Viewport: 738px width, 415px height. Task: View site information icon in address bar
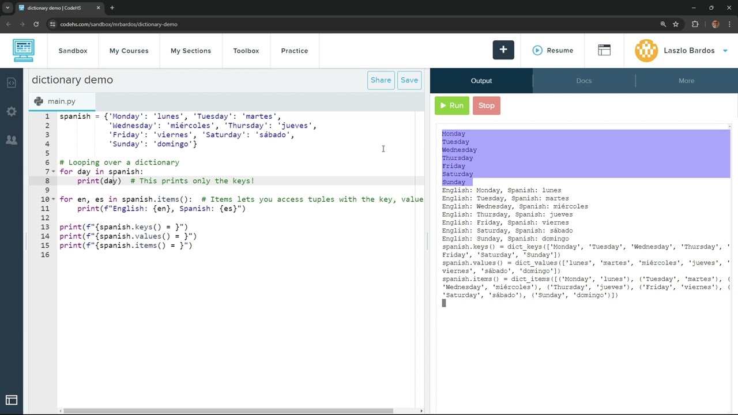52,24
